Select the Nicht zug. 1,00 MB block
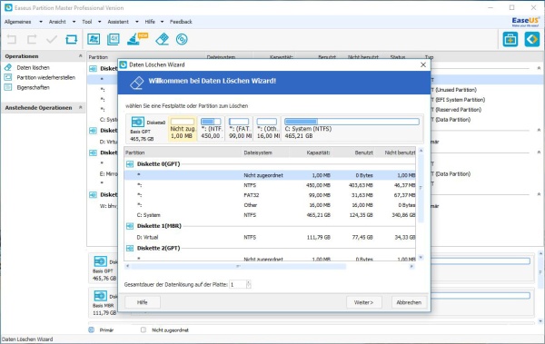 183,128
